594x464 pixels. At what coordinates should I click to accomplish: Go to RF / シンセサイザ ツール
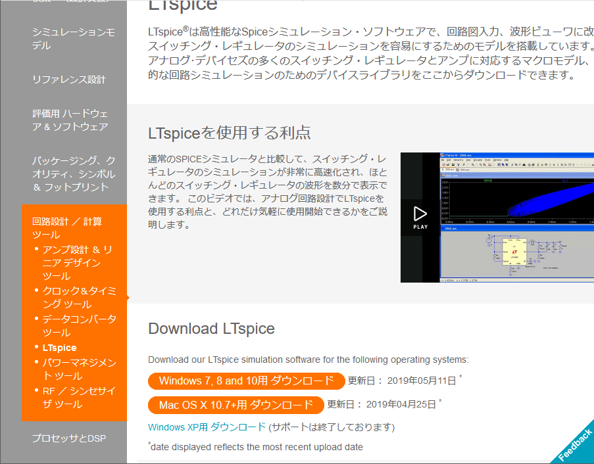[x=79, y=398]
